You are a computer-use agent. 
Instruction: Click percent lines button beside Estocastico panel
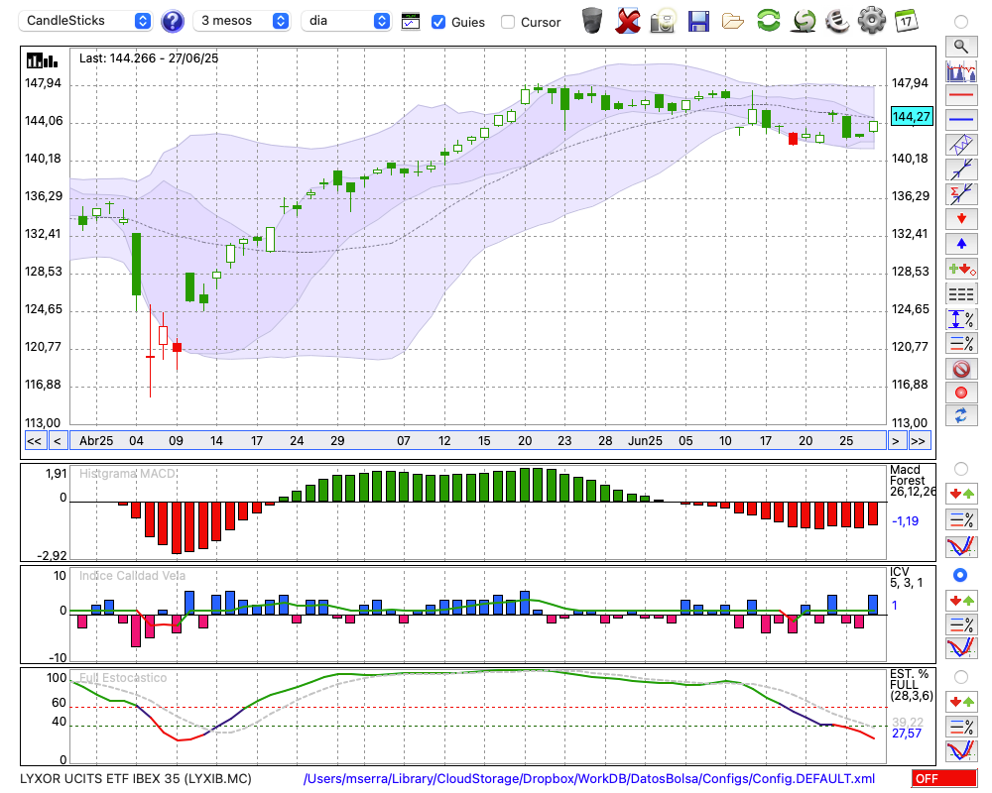961,726
